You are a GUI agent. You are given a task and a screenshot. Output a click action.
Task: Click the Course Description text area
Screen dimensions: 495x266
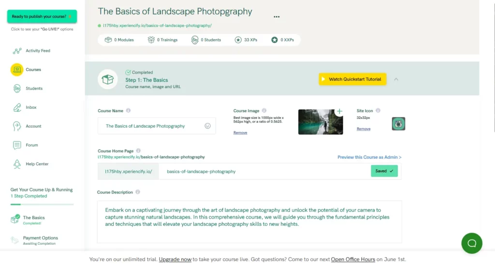click(x=249, y=222)
